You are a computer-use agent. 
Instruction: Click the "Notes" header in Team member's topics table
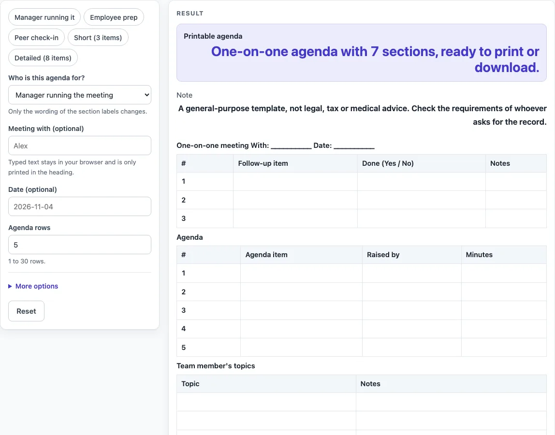click(x=451, y=384)
